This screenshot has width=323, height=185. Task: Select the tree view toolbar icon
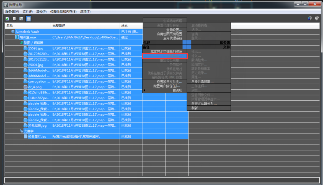tap(21, 19)
